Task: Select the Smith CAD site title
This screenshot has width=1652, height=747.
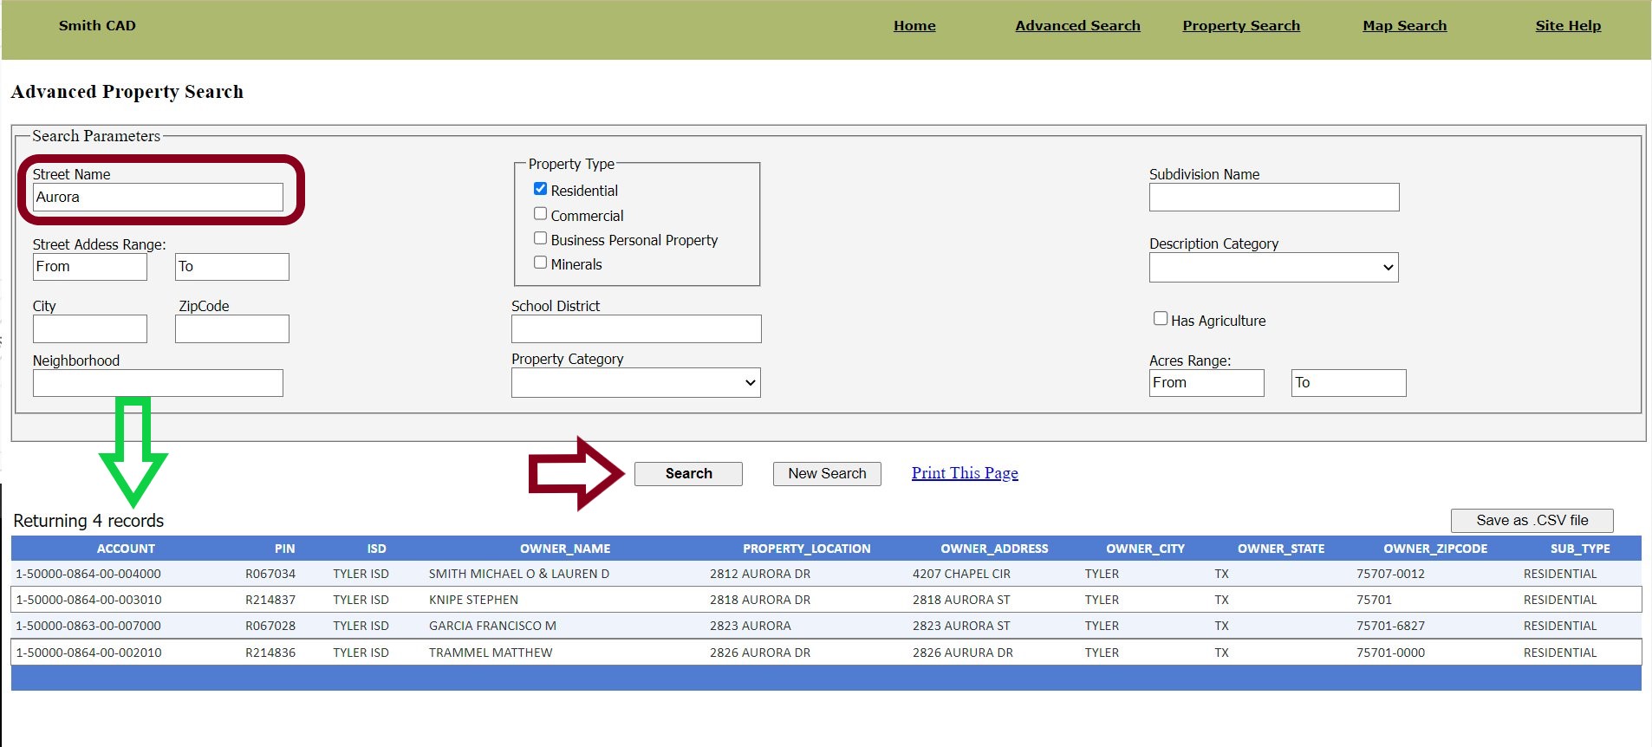Action: [97, 26]
